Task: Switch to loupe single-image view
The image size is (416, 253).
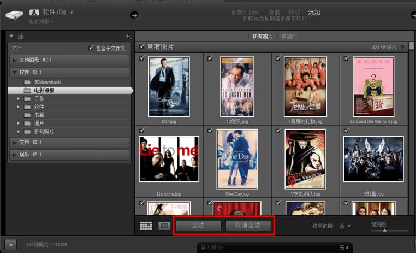Action: coord(164,226)
